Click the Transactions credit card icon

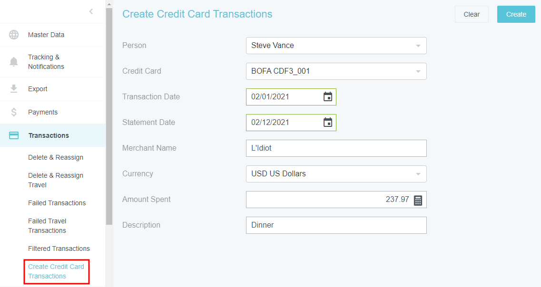pos(14,135)
